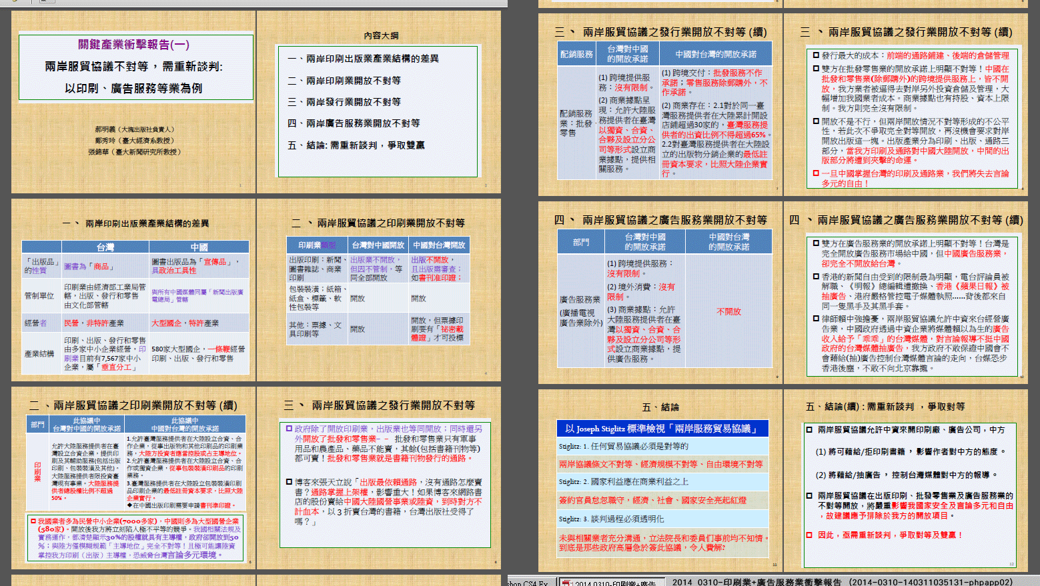Click the 經營者 row label

coord(41,323)
